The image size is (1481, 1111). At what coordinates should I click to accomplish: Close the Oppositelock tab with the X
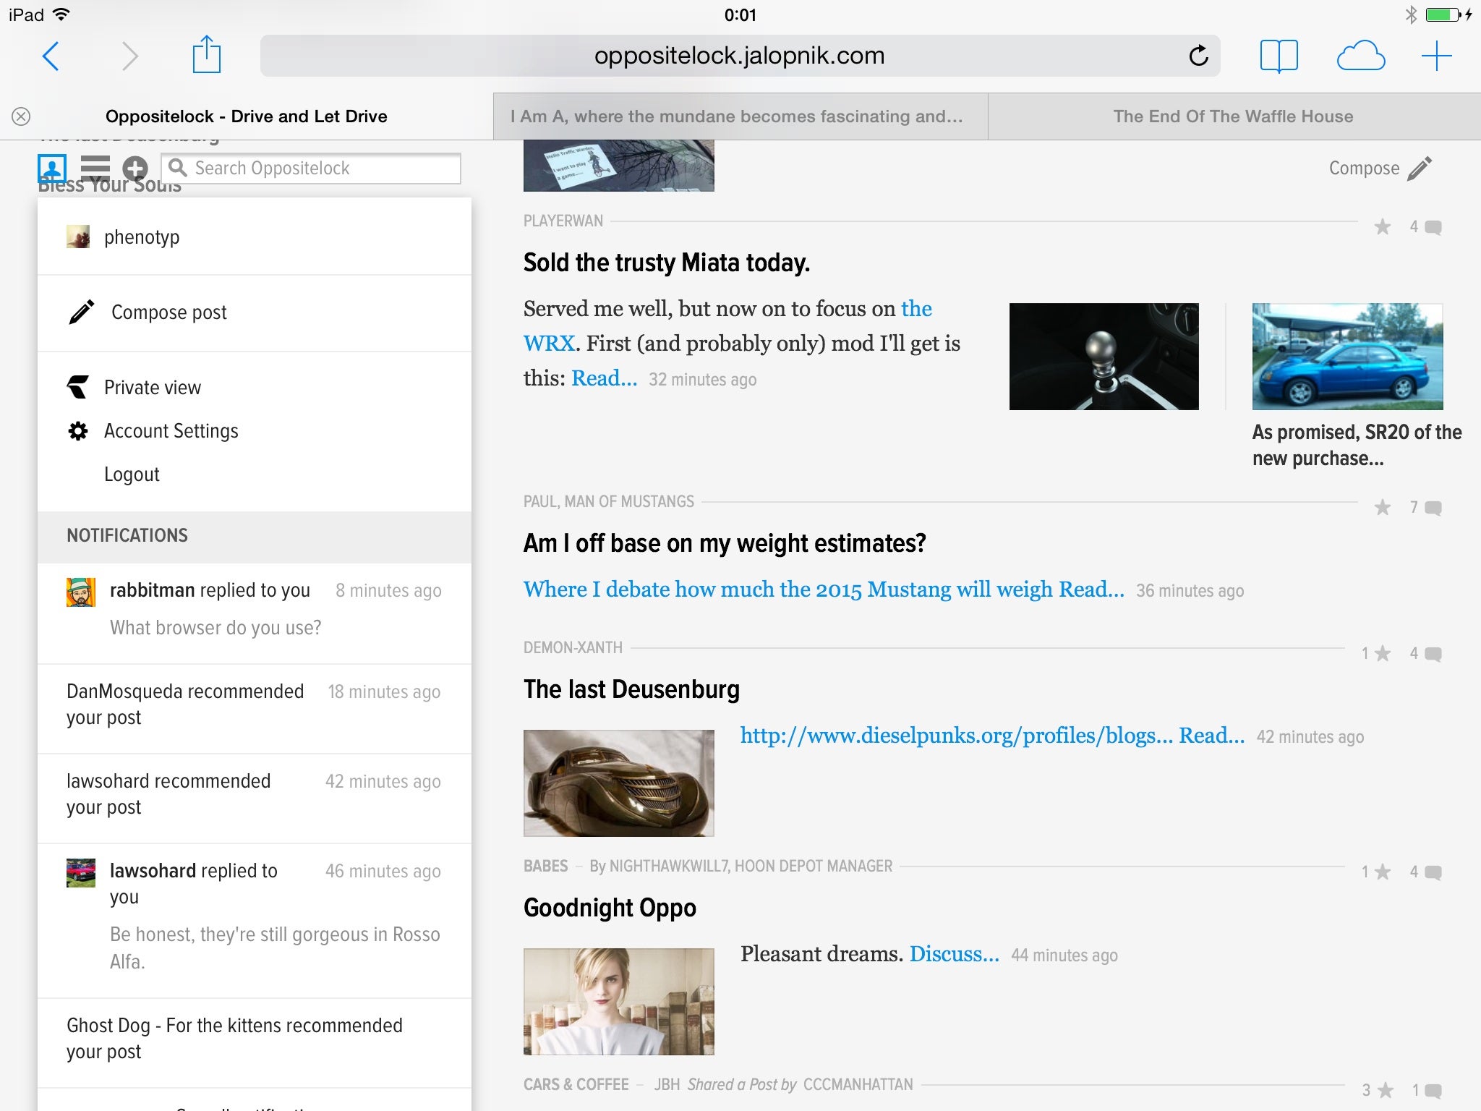[x=21, y=116]
